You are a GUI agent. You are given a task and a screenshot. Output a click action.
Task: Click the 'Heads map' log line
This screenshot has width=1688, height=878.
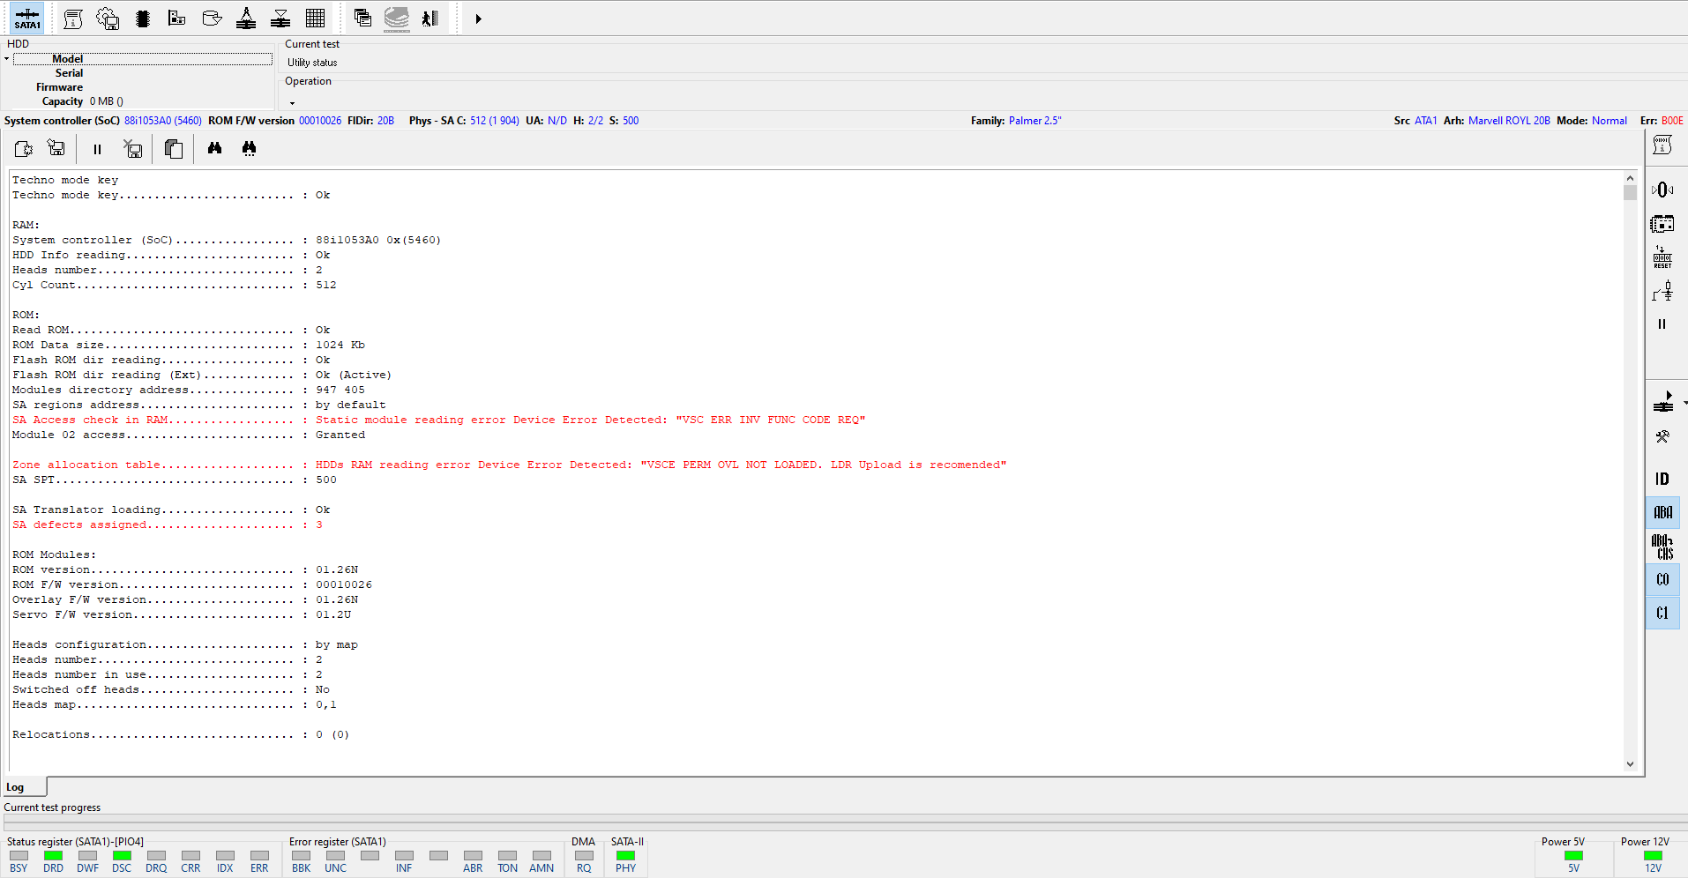[x=175, y=704]
